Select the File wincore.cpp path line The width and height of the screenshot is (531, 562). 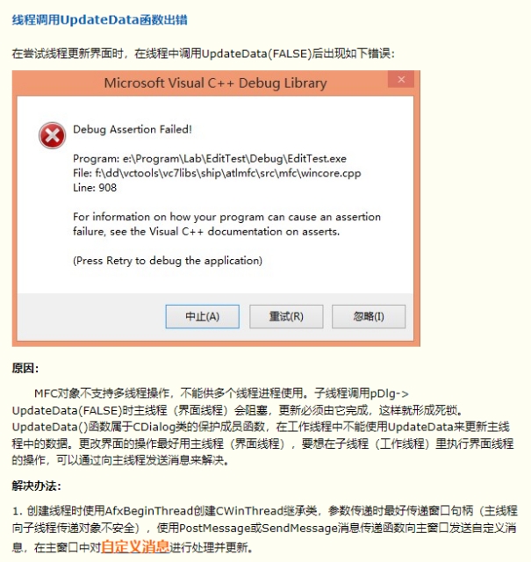tap(217, 174)
